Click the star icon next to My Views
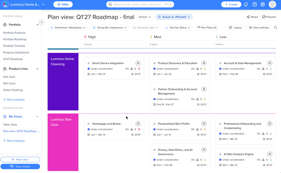This screenshot has width=281, height=173. (5, 116)
